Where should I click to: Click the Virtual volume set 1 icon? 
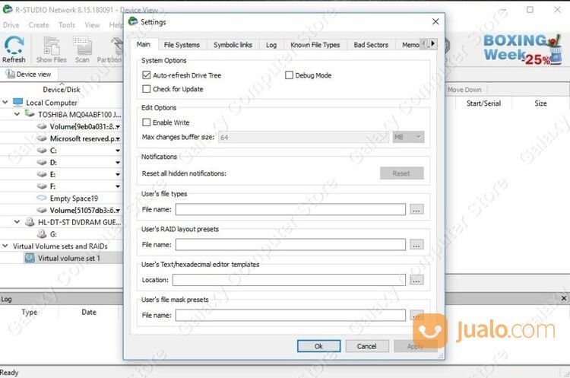click(x=30, y=258)
